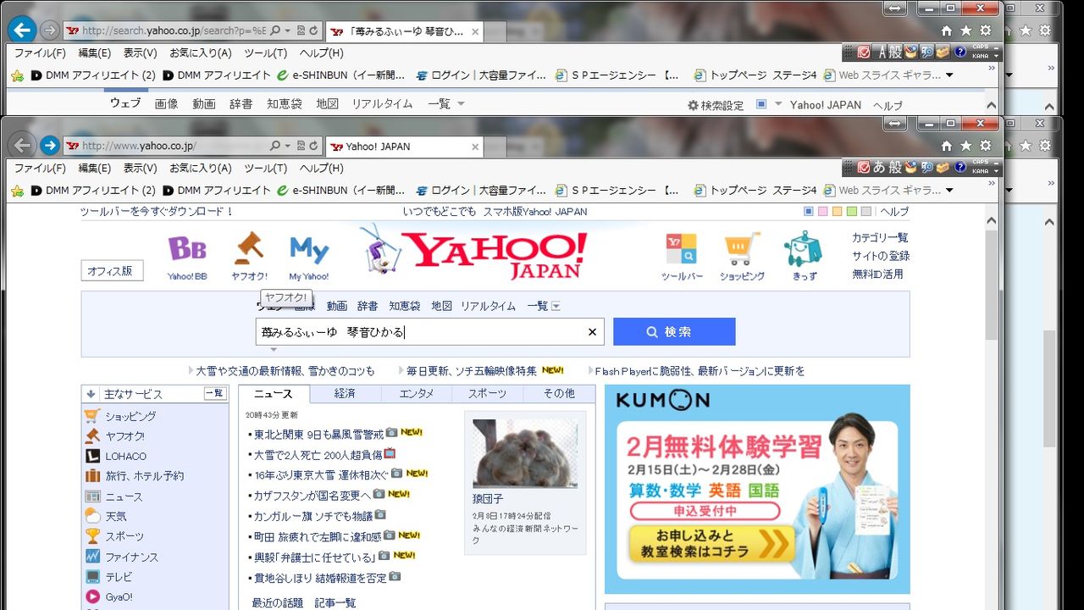Click the IME help icon in front window
The height and width of the screenshot is (610, 1084).
coord(960,167)
